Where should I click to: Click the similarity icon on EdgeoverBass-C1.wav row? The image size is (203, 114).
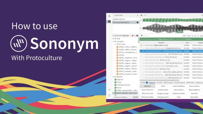[x=141, y=45]
